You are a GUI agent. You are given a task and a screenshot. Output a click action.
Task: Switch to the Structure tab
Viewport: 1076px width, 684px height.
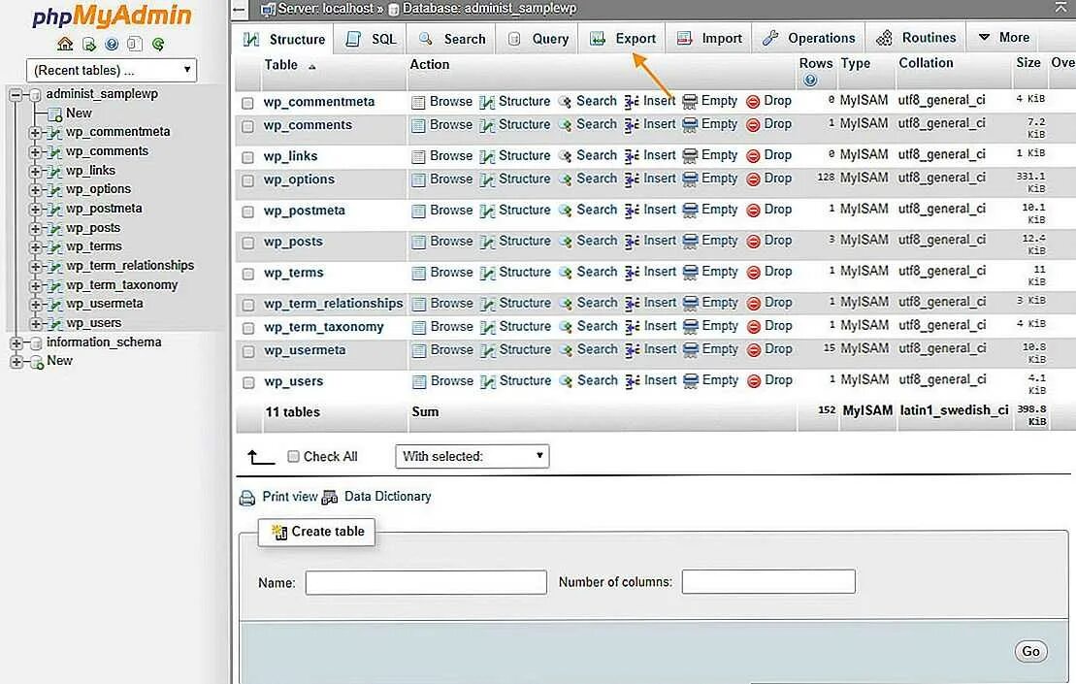(284, 39)
